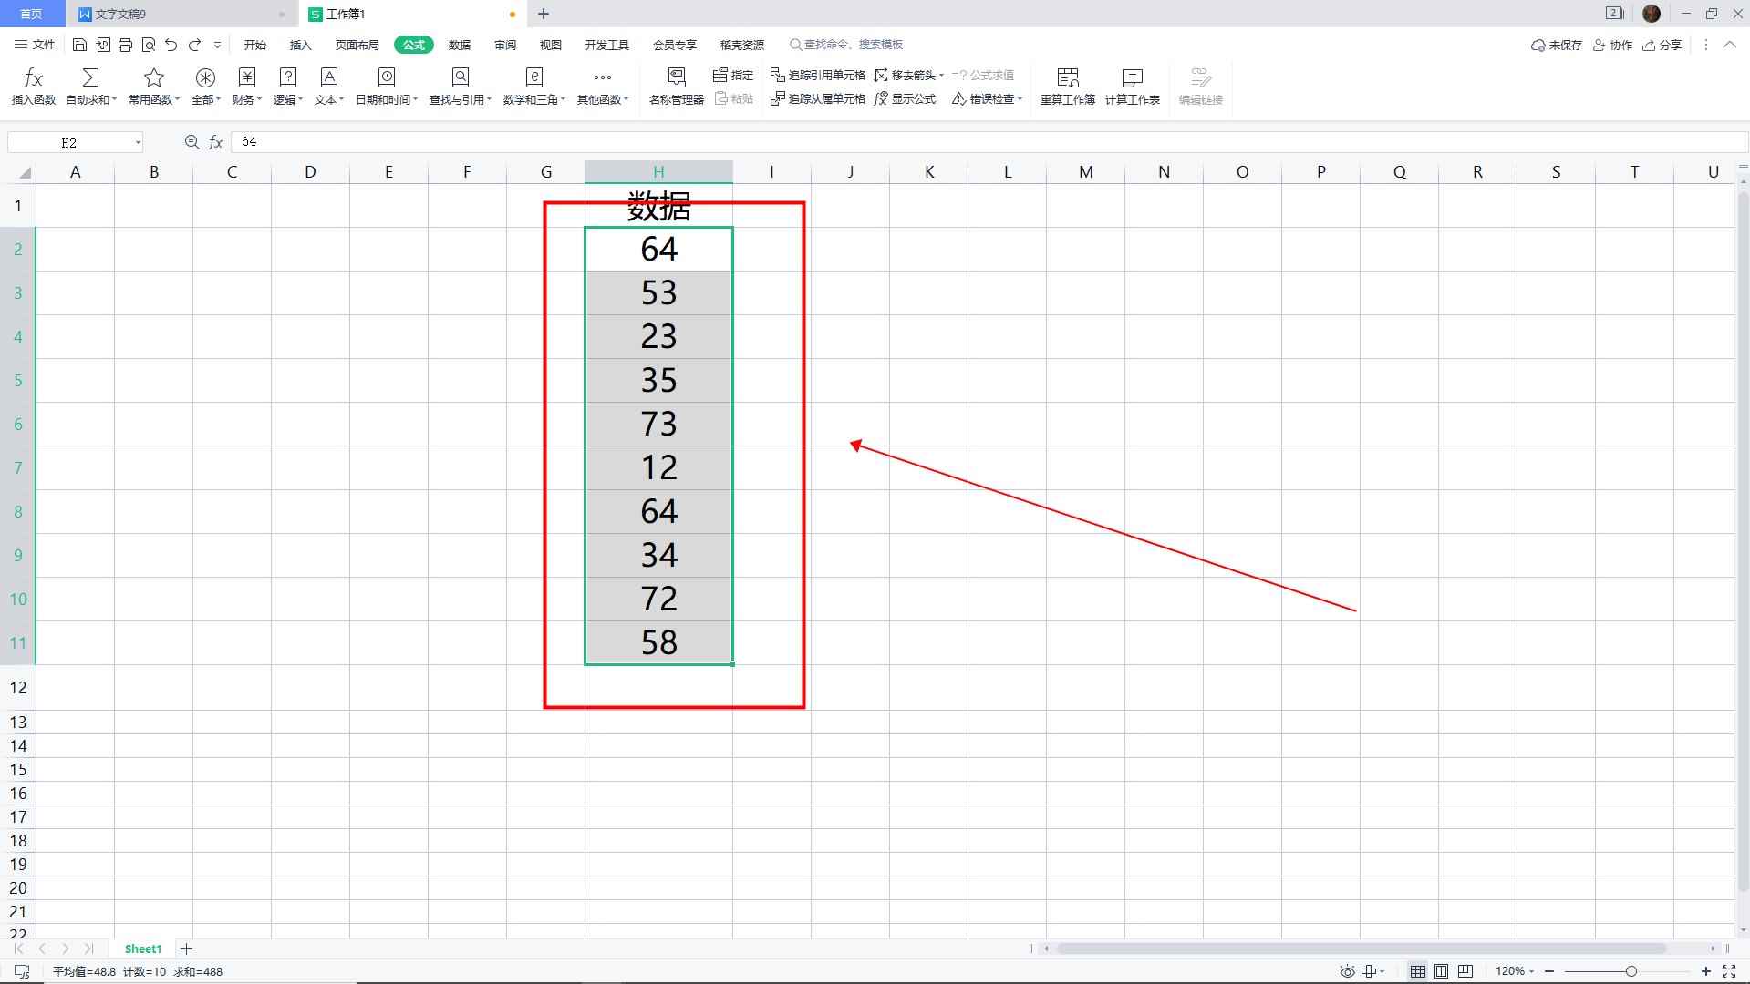Toggle Show Formulas (显示公式)

[905, 98]
